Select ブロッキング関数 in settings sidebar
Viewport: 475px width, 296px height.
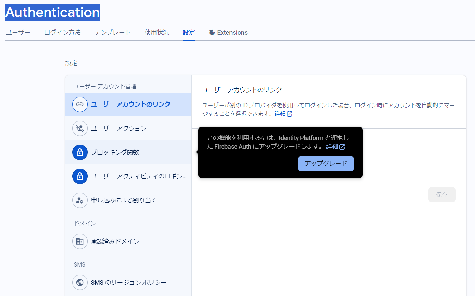click(x=128, y=152)
